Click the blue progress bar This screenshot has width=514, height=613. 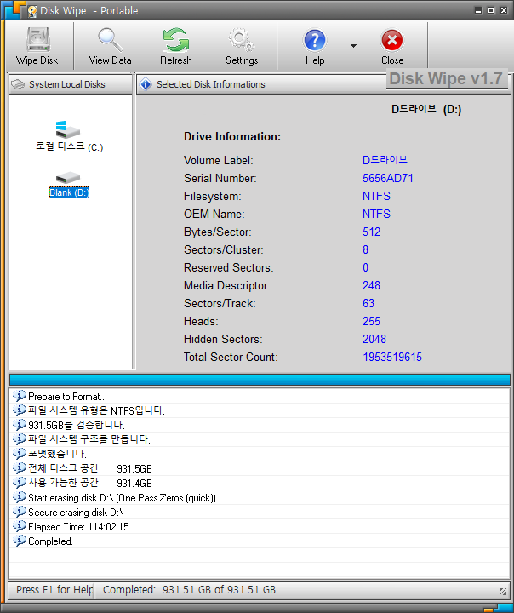click(259, 379)
